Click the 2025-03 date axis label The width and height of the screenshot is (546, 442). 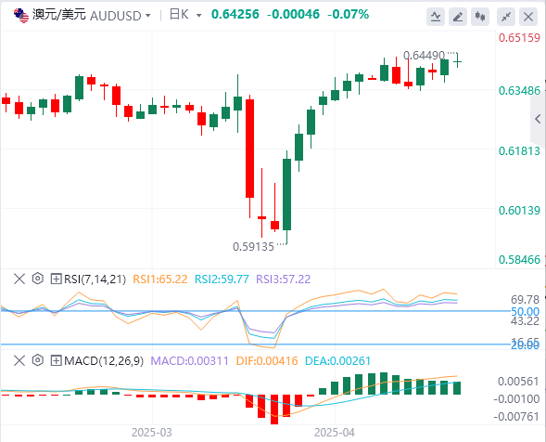tap(152, 433)
